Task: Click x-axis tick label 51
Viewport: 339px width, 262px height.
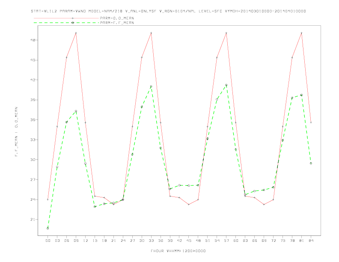Action: click(x=208, y=241)
